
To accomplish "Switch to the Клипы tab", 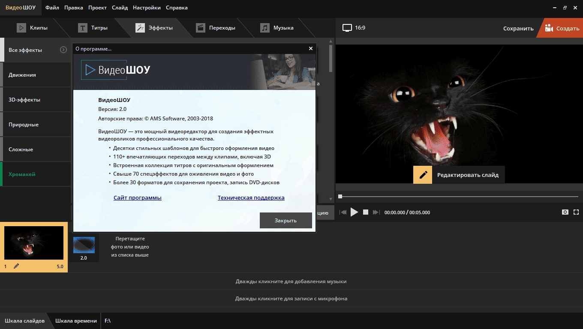I will (33, 28).
